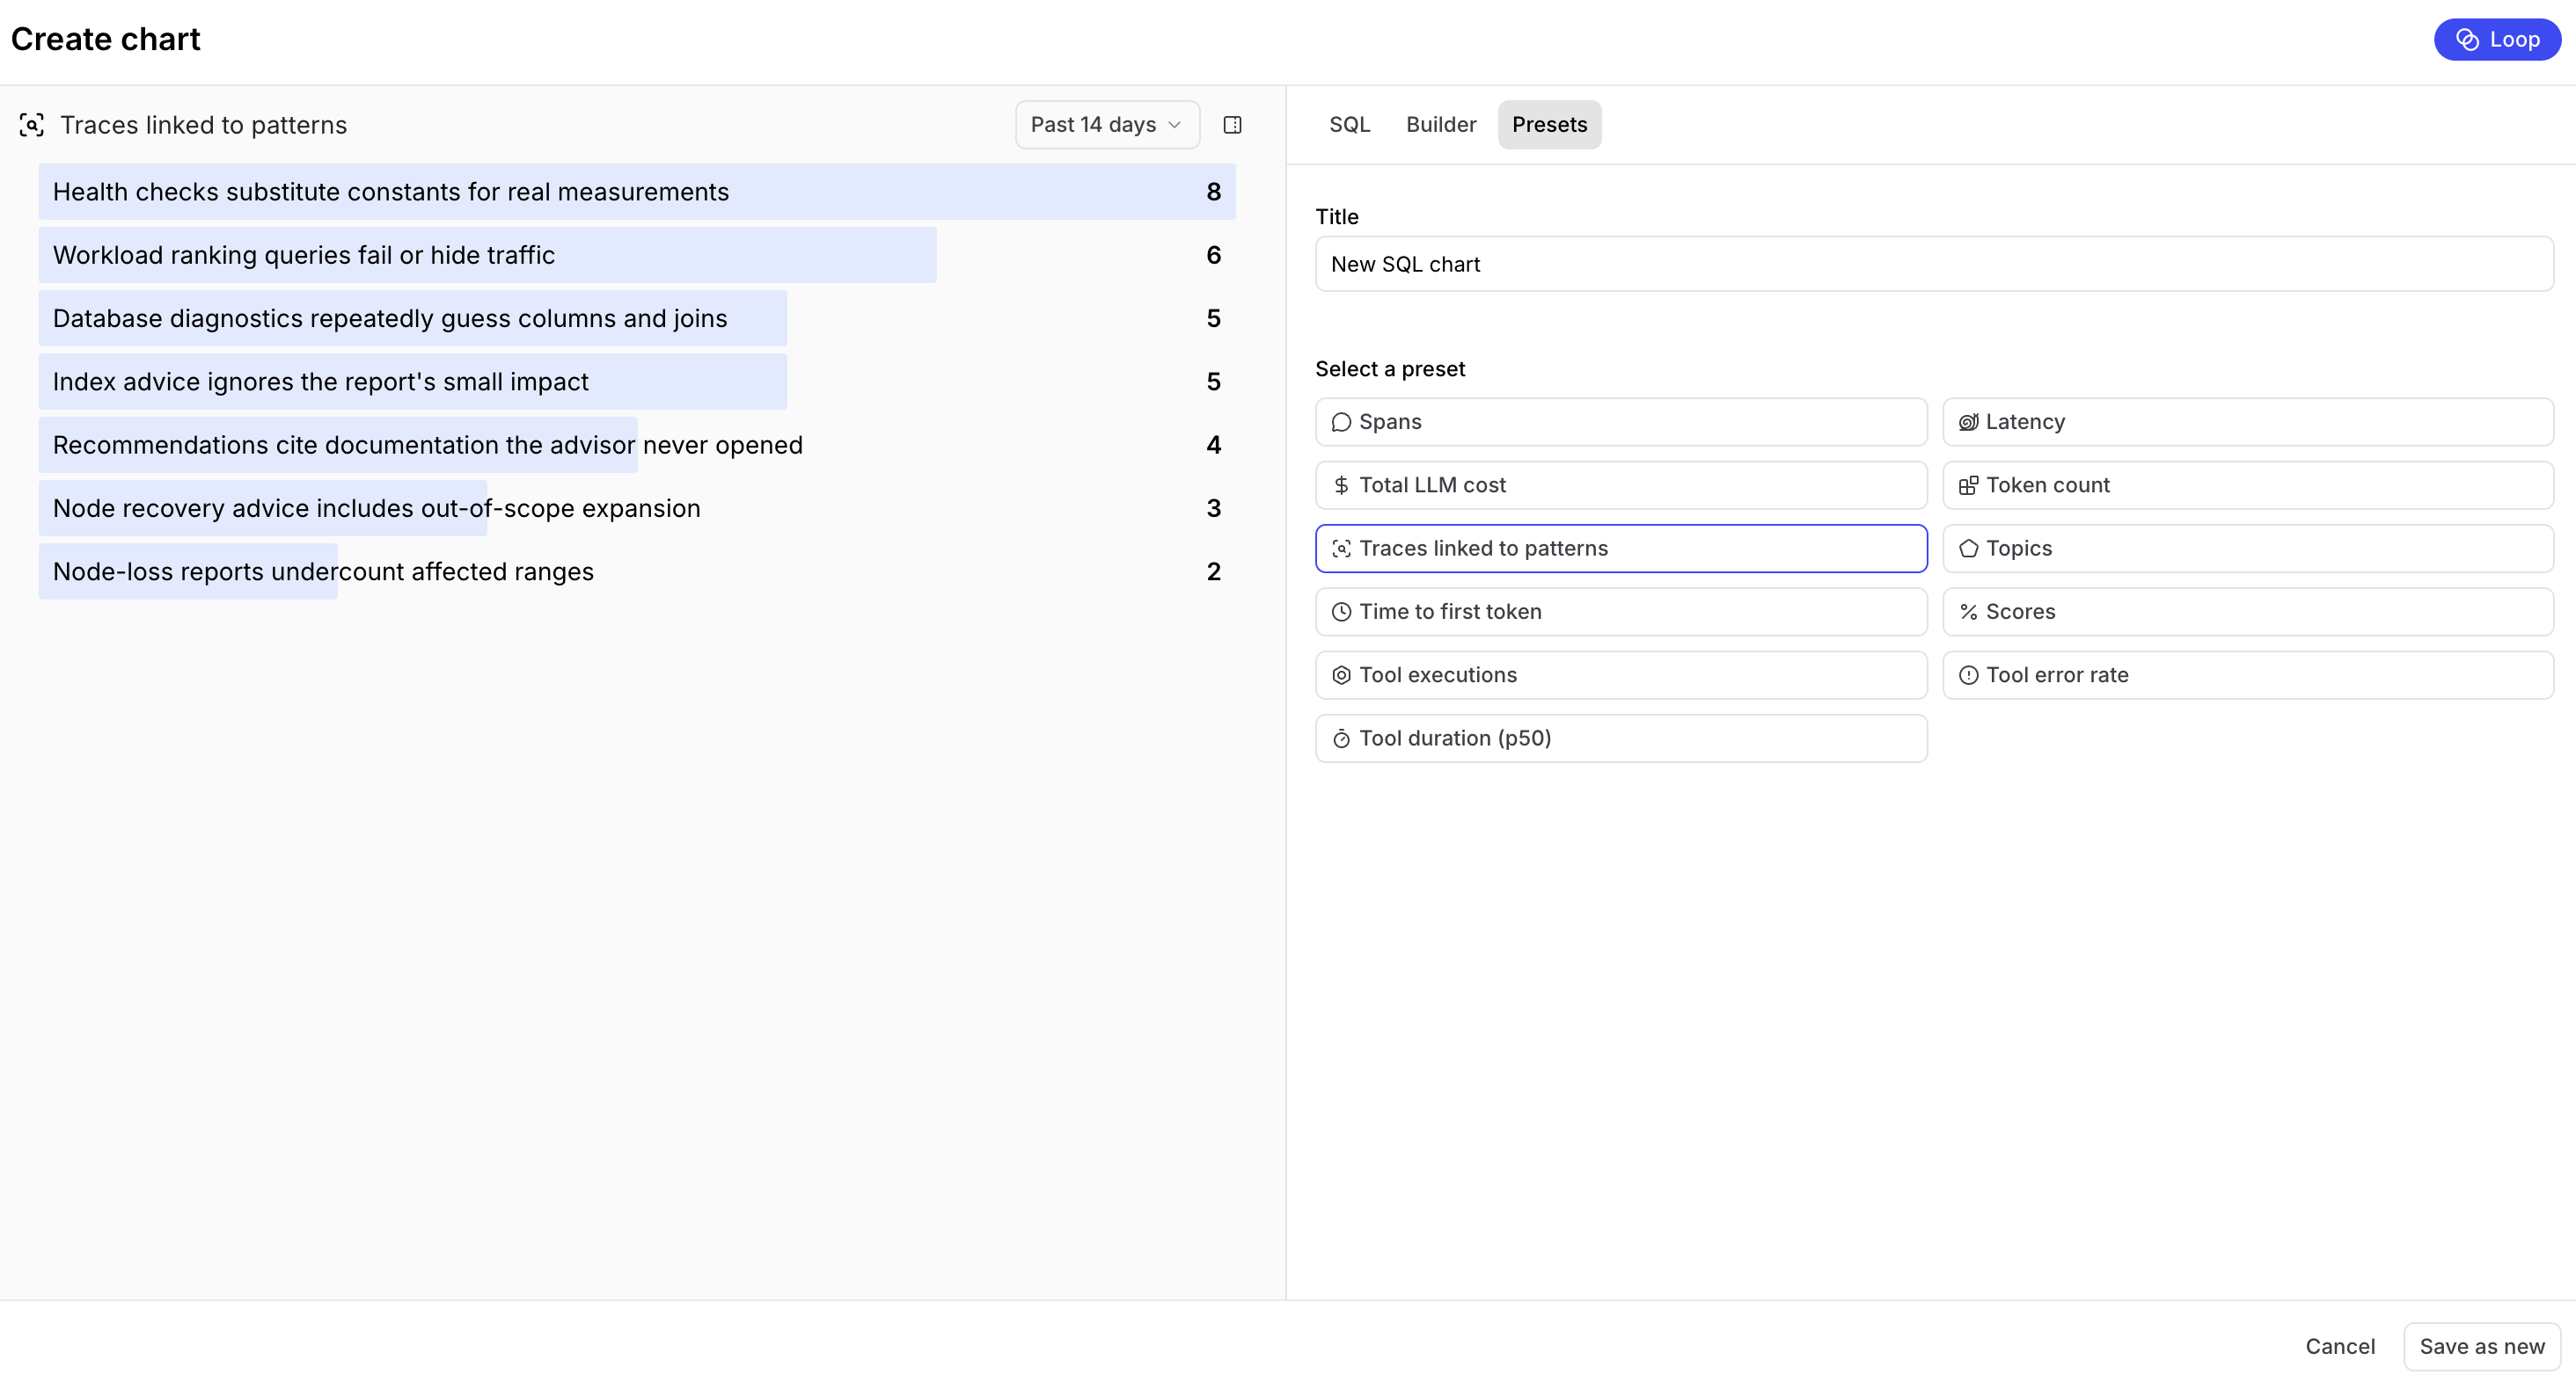Viewport: 2576px width, 1382px height.
Task: Click Node-loss reports undercount affected ranges row
Action: pos(636,571)
